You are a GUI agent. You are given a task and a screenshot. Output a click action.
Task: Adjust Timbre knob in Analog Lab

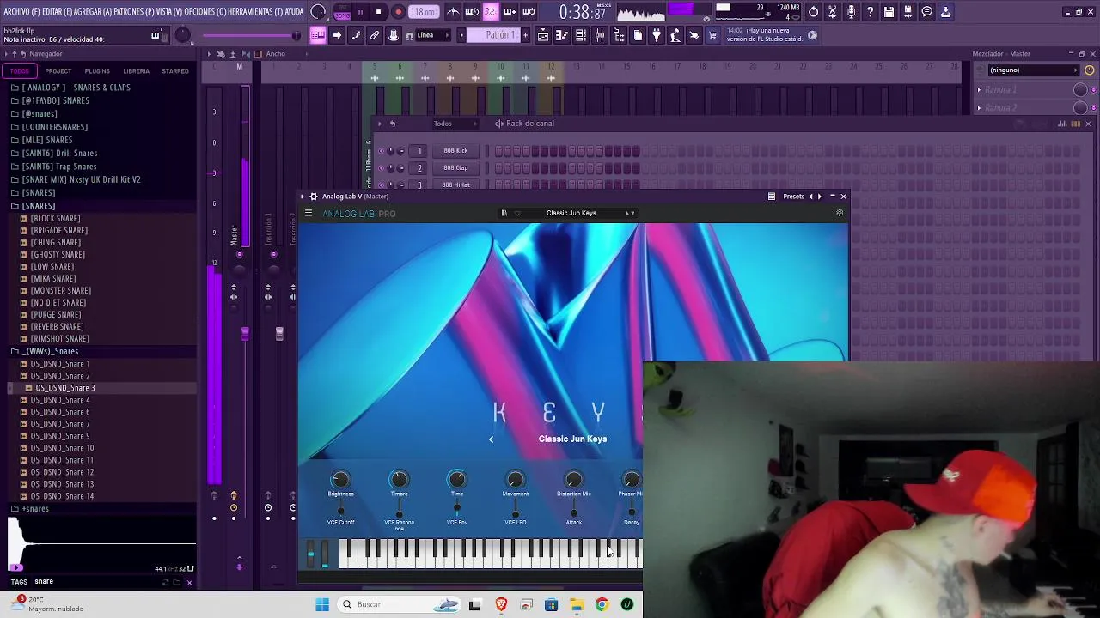click(399, 480)
